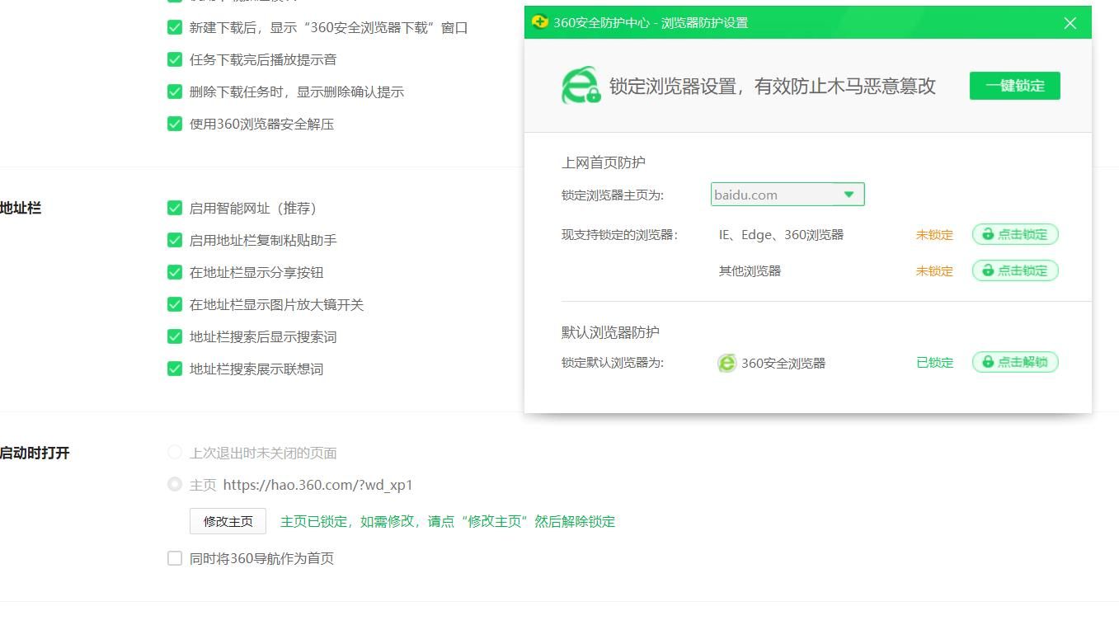Screen dimensions: 1119x625
Task: Click the 360 Security Center title bar logo
Action: [x=540, y=22]
